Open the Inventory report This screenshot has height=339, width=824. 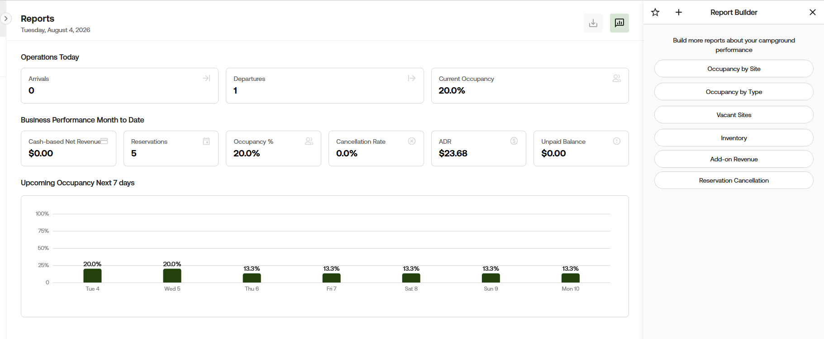pos(734,138)
